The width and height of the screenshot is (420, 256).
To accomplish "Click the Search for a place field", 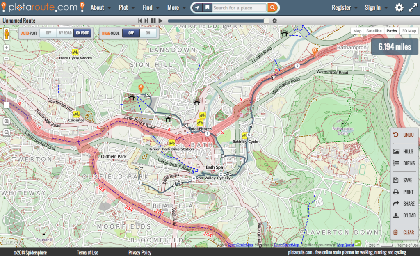I will pos(240,8).
